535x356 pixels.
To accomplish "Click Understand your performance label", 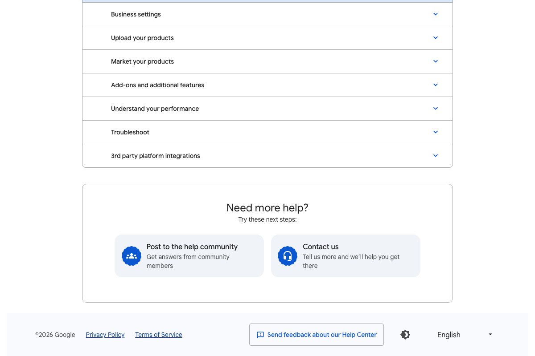I will 155,109.
